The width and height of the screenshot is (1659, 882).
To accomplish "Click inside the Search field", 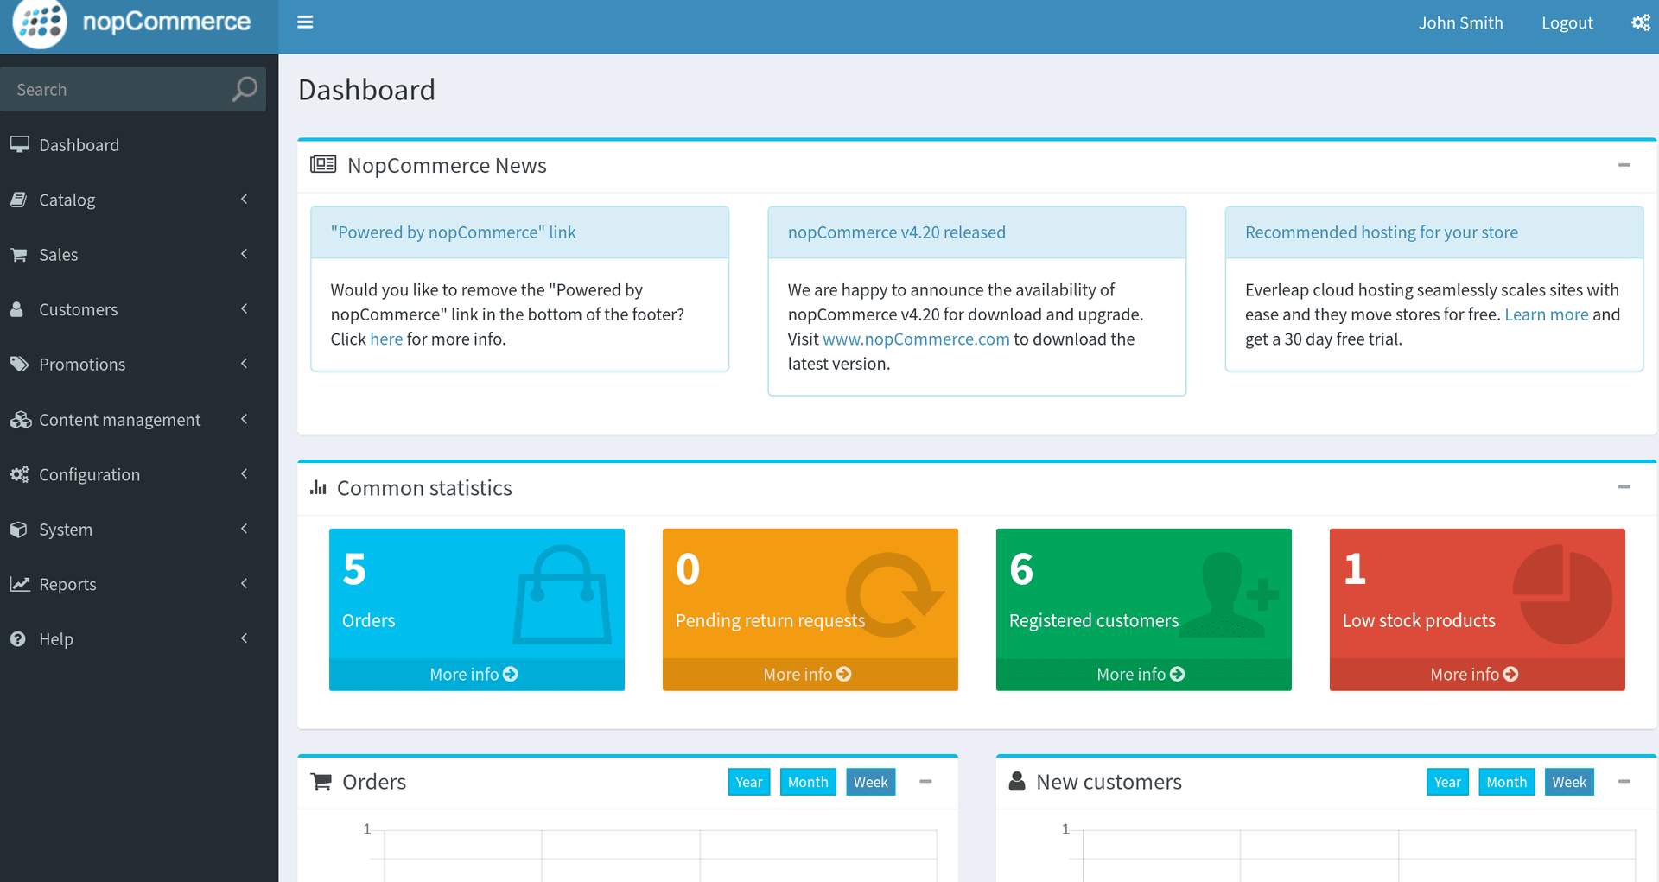I will click(112, 89).
